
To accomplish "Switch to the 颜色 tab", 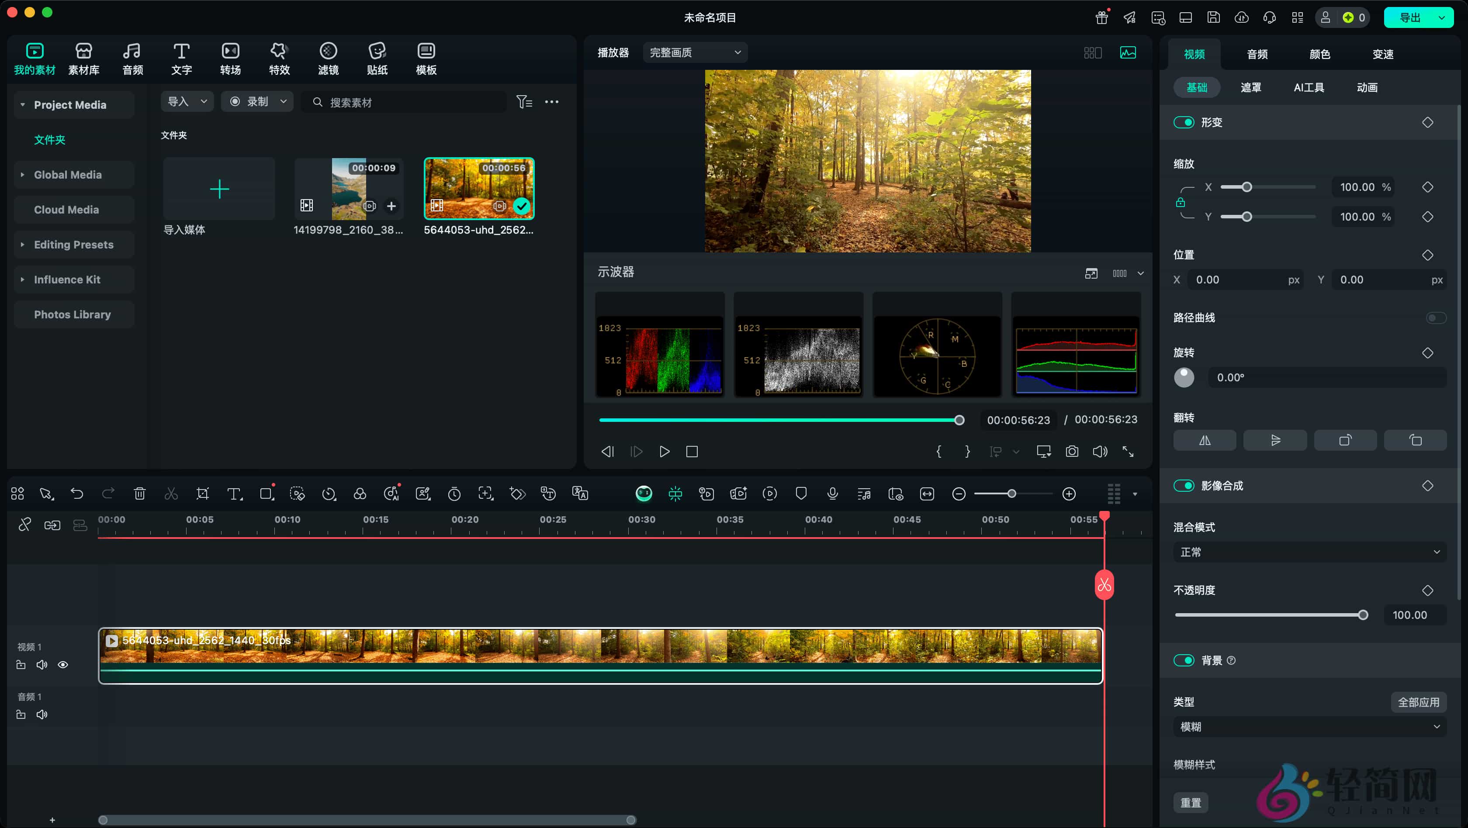I will pos(1319,54).
